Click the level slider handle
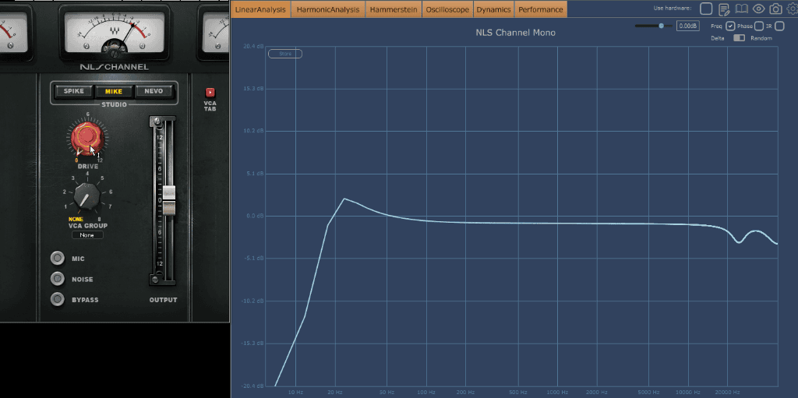 (661, 26)
